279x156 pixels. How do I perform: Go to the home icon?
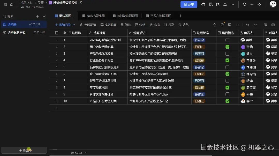[12, 4]
